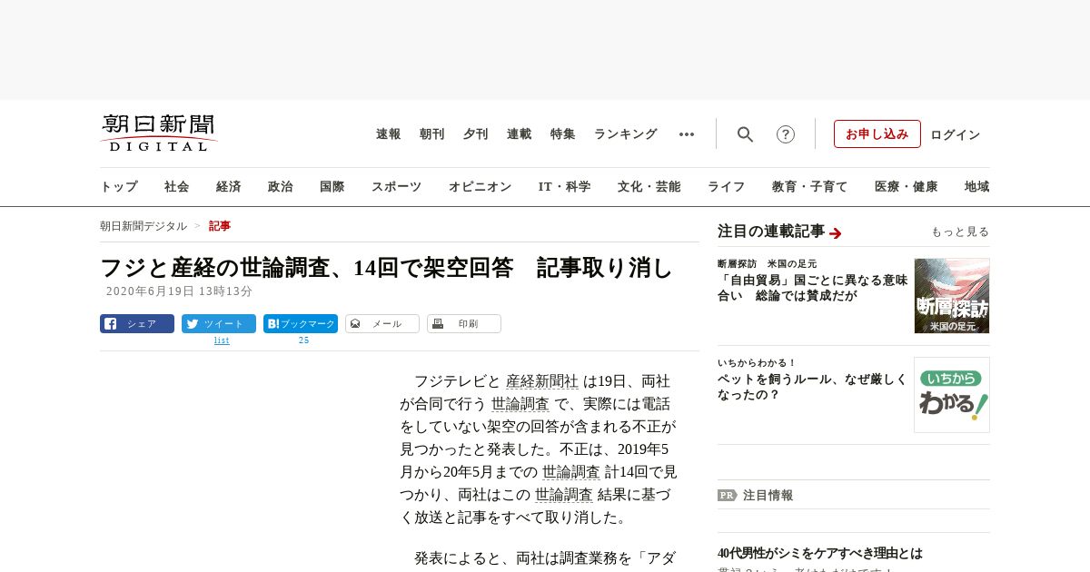Open いちからわかる thumbnail image
The image size is (1090, 572).
[x=952, y=395]
